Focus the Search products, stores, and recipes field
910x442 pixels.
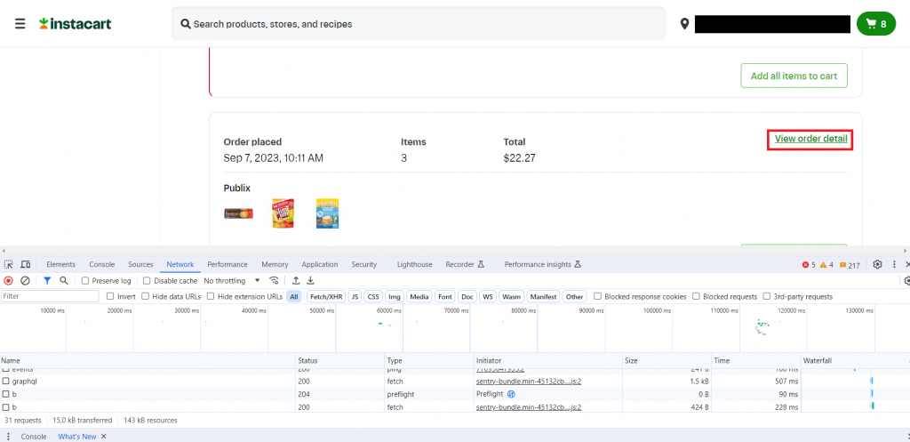[418, 24]
